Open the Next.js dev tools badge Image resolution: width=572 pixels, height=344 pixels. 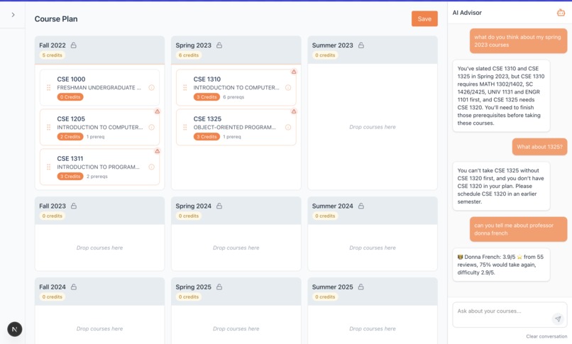pyautogui.click(x=15, y=329)
